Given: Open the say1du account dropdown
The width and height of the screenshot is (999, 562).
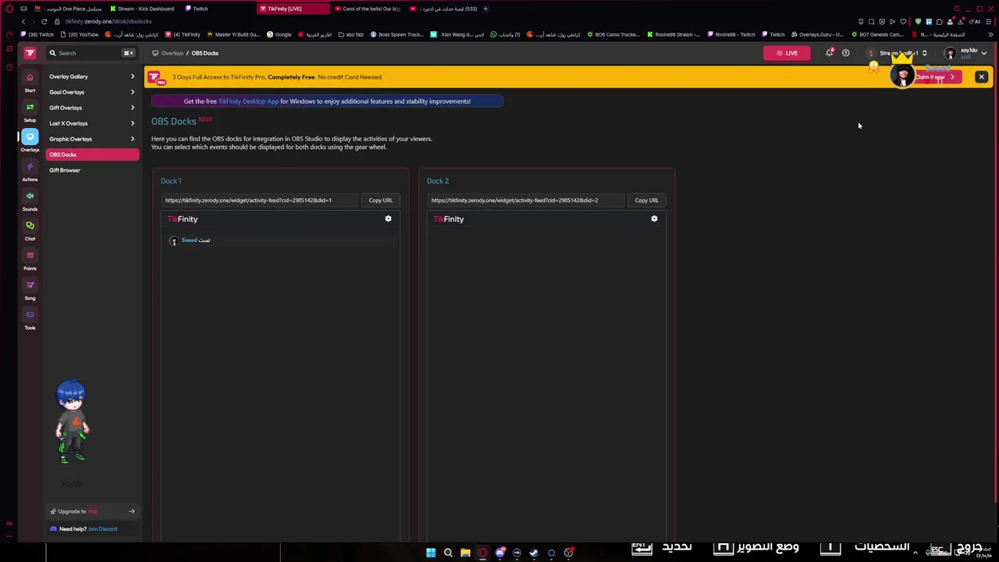Looking at the screenshot, I should tap(966, 53).
